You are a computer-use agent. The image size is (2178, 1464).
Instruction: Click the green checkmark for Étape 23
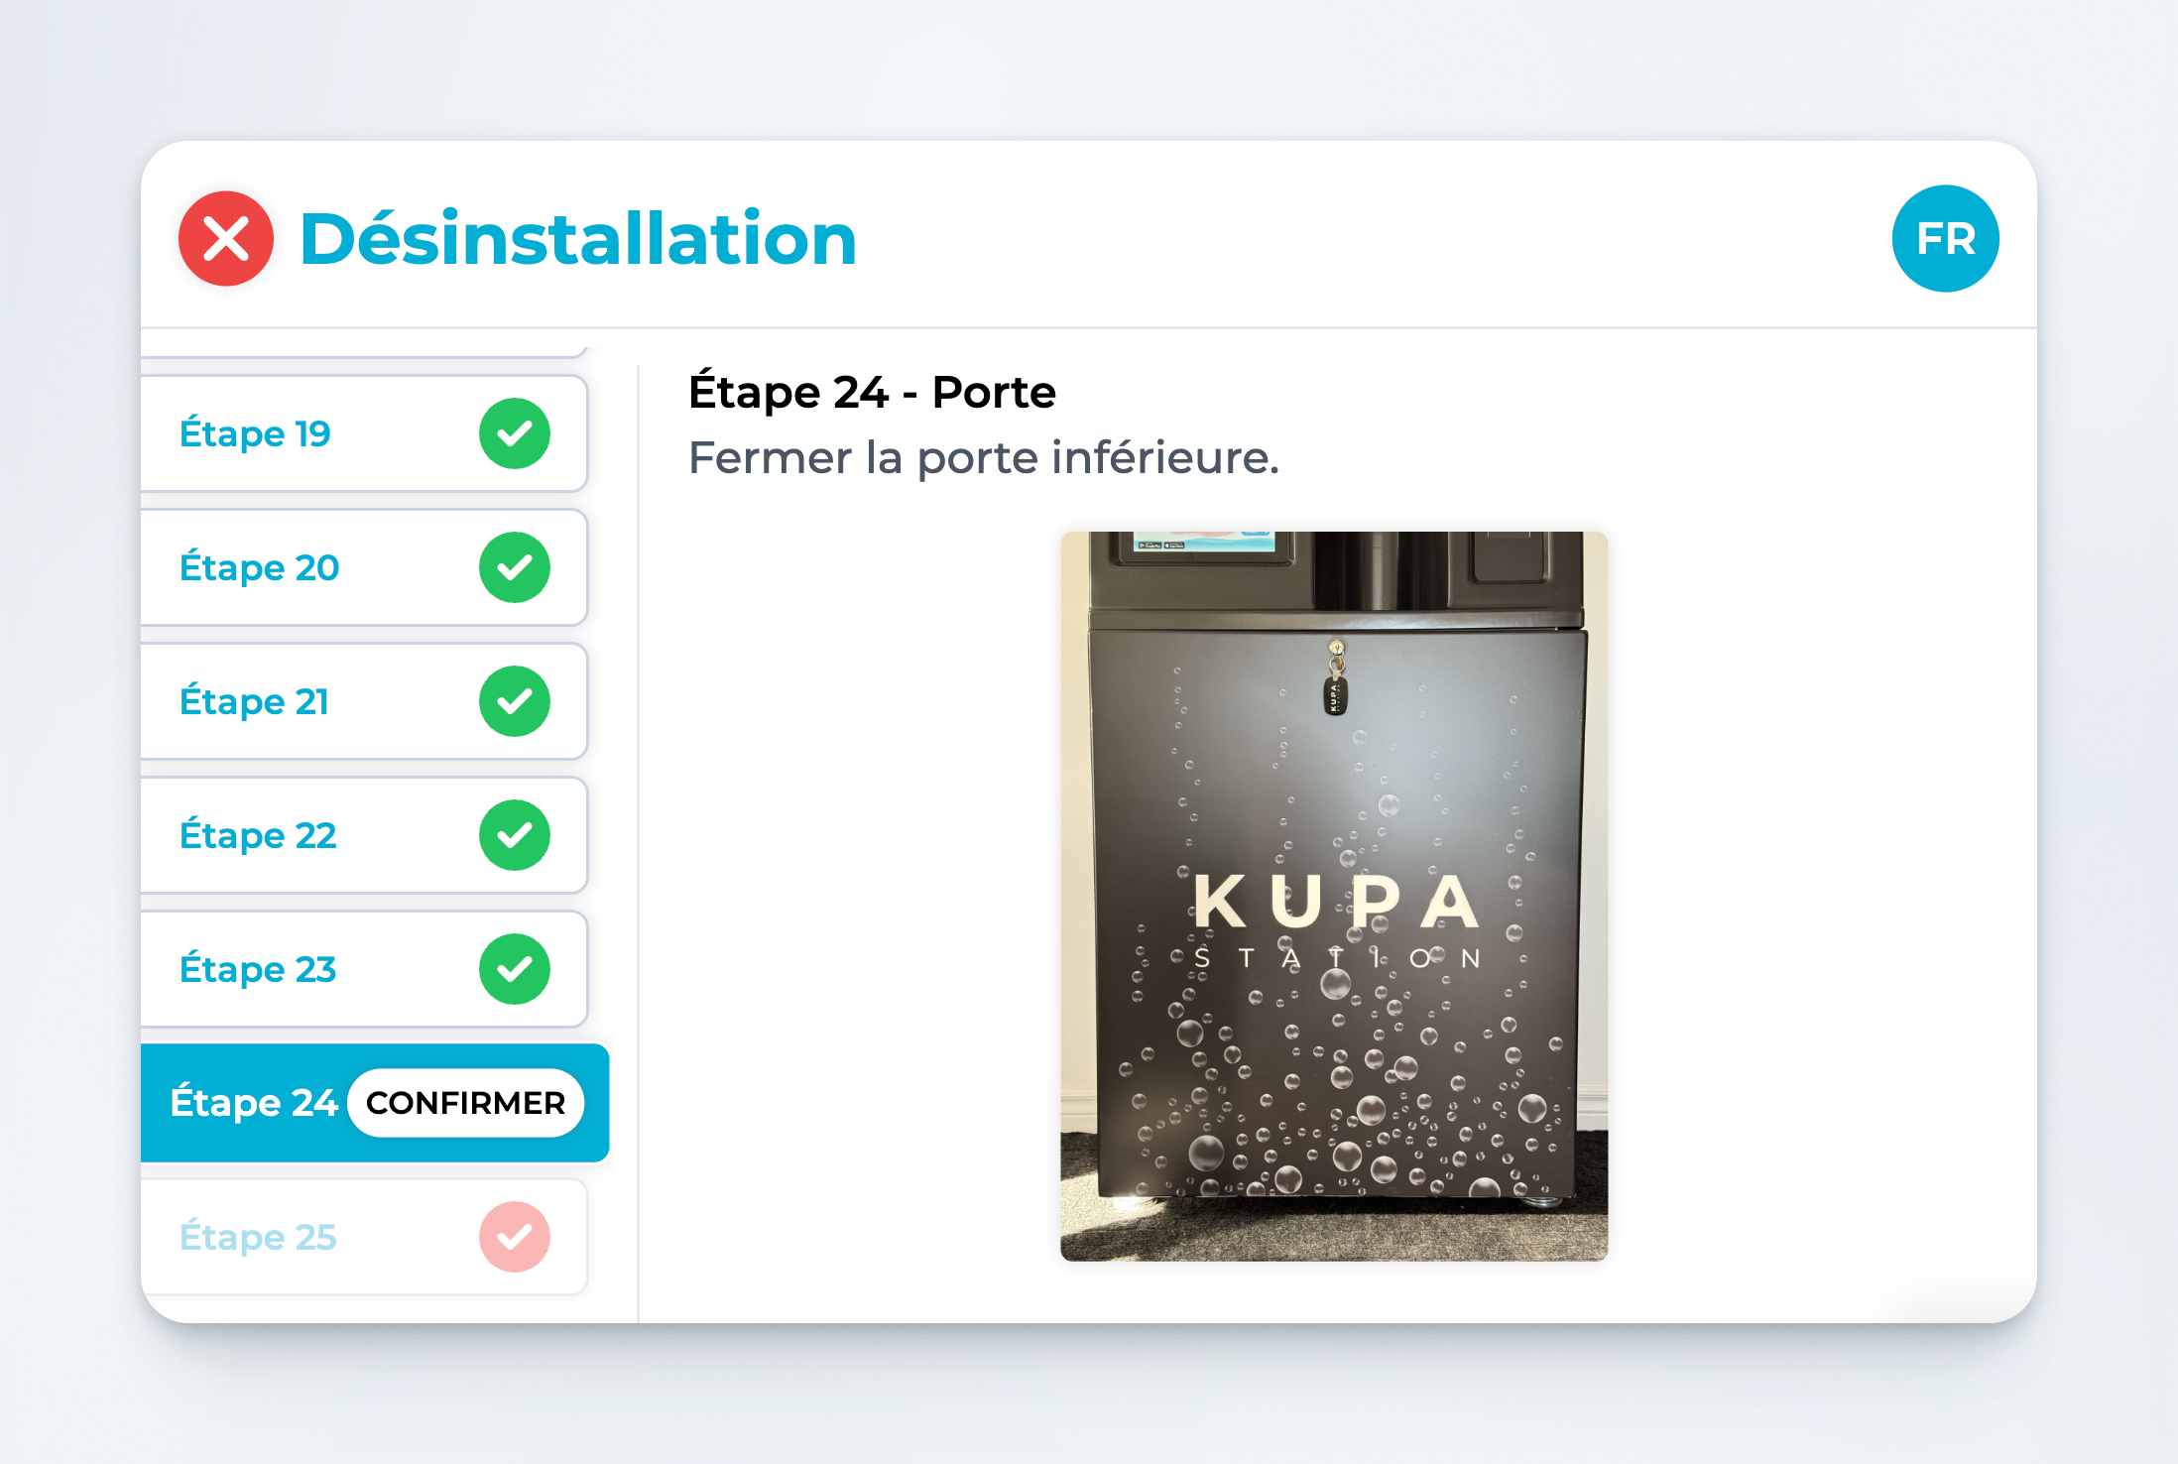pos(514,969)
